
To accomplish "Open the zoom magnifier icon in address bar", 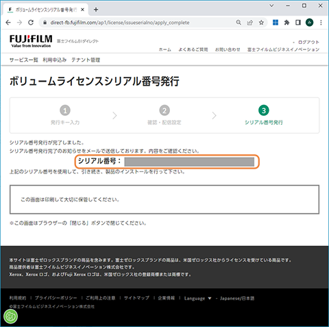I will (239, 23).
